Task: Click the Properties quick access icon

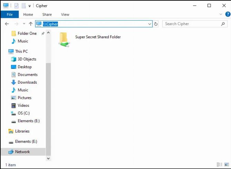Action: [16, 6]
